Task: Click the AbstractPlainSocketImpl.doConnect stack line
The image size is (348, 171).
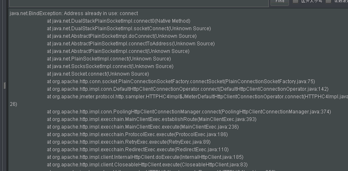Action: [x=121, y=36]
